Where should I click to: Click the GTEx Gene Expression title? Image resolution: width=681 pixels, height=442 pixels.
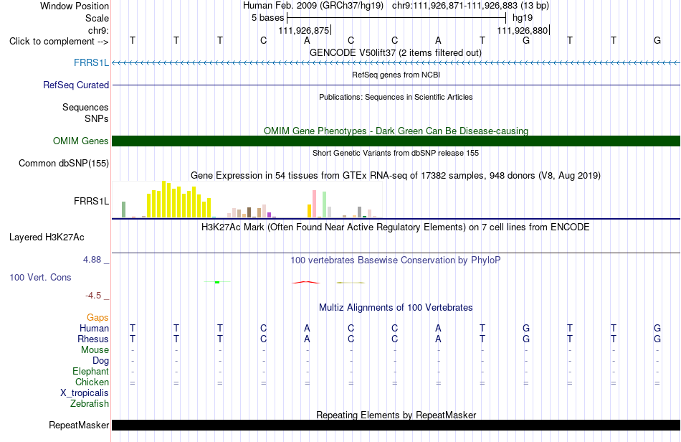[x=396, y=176]
